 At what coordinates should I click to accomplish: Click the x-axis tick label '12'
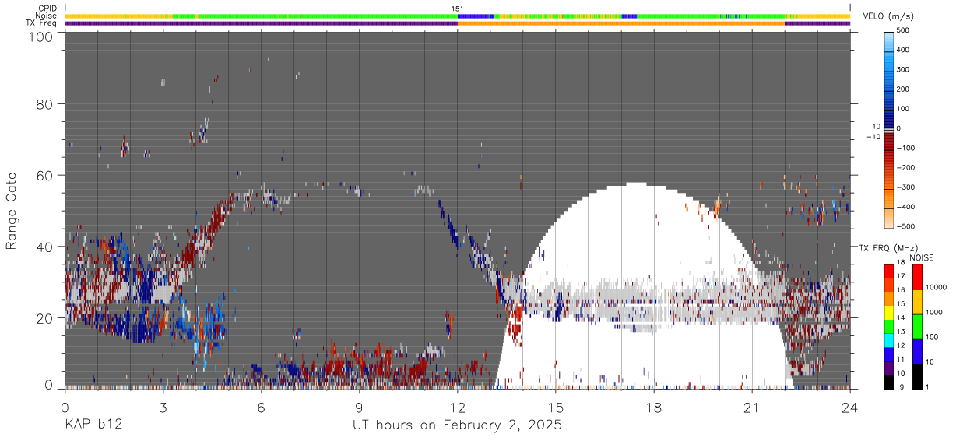(x=458, y=408)
